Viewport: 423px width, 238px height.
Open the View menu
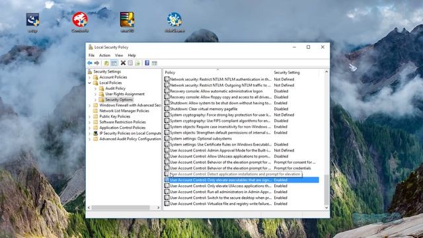click(x=119, y=55)
